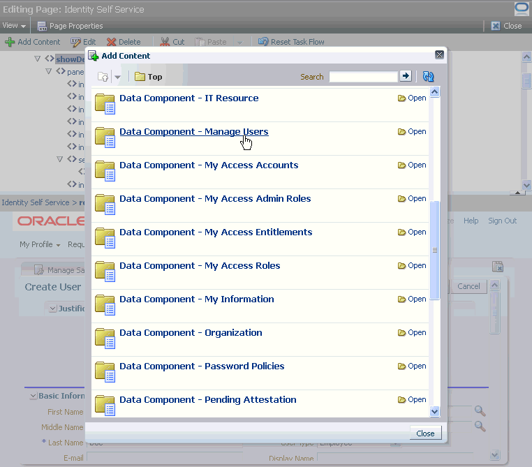The height and width of the screenshot is (467, 532).
Task: Open Data Component - My Information link
Action: pyautogui.click(x=197, y=299)
